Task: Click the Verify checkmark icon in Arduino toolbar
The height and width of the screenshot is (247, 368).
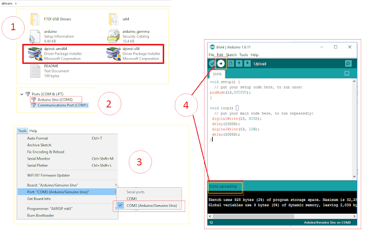Action: [212, 64]
